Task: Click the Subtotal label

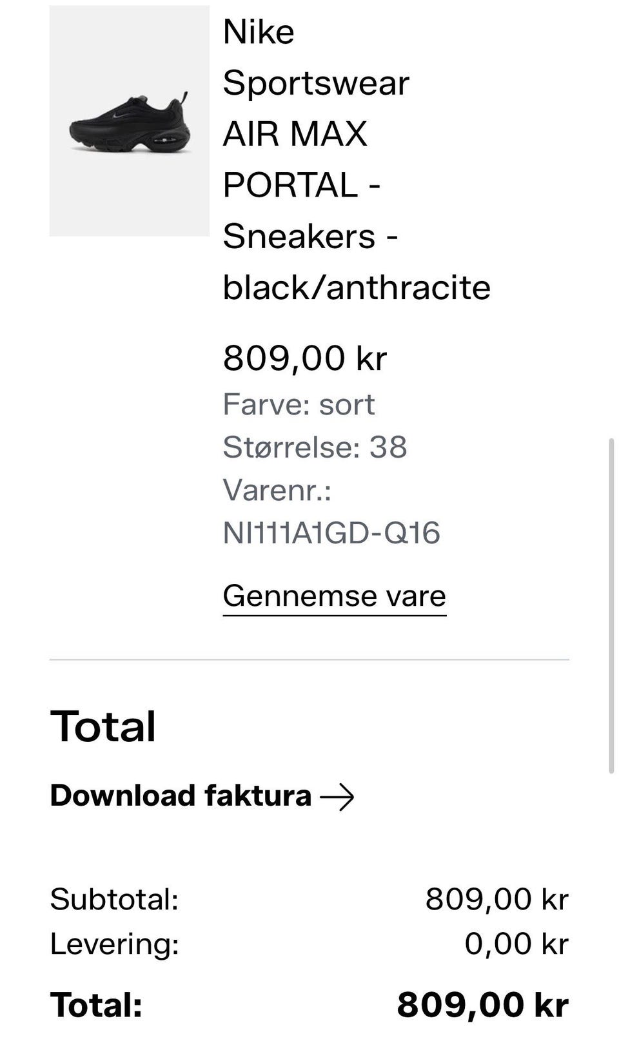Action: coord(114,899)
